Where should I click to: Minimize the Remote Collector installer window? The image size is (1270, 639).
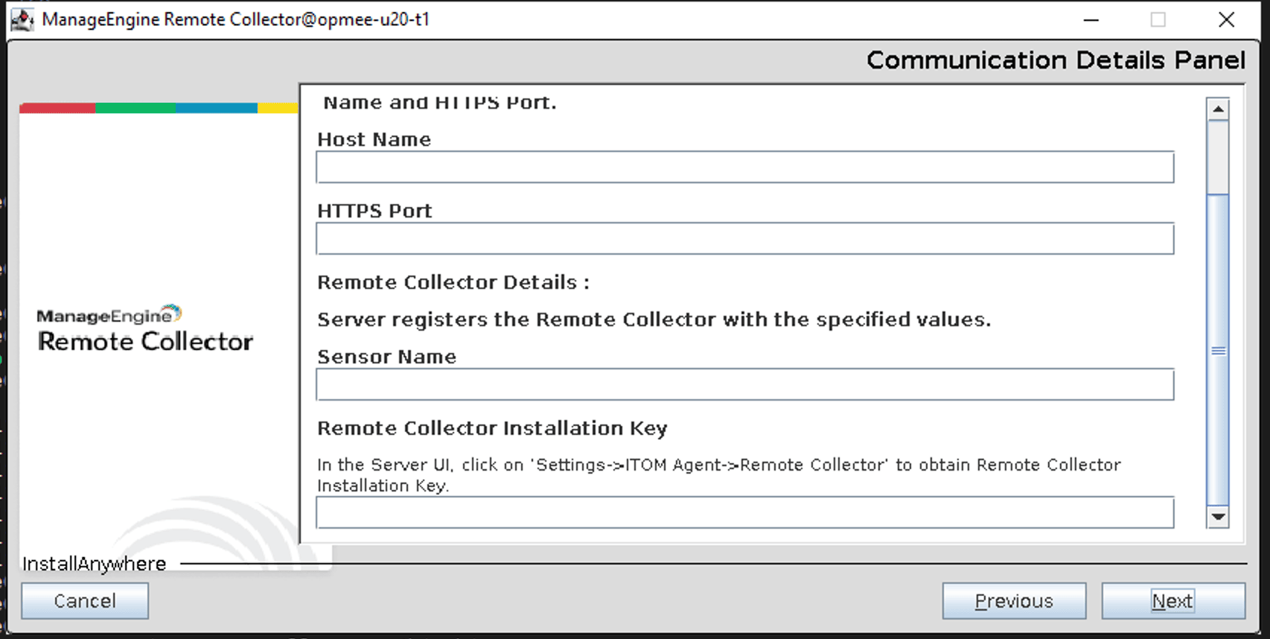[x=1091, y=20]
